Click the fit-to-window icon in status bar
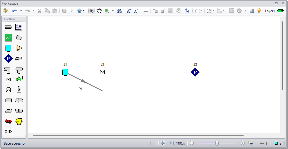Viewport: 288px width, 149px height. click(163, 143)
